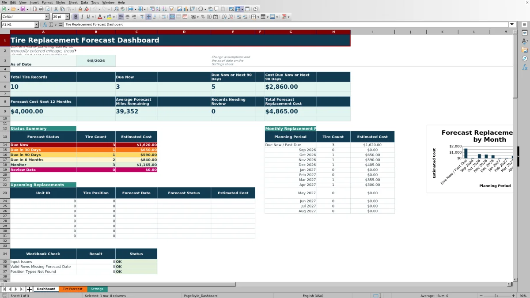Click the Cut scissors icon
This screenshot has height=298, width=530.
[x=56, y=9]
